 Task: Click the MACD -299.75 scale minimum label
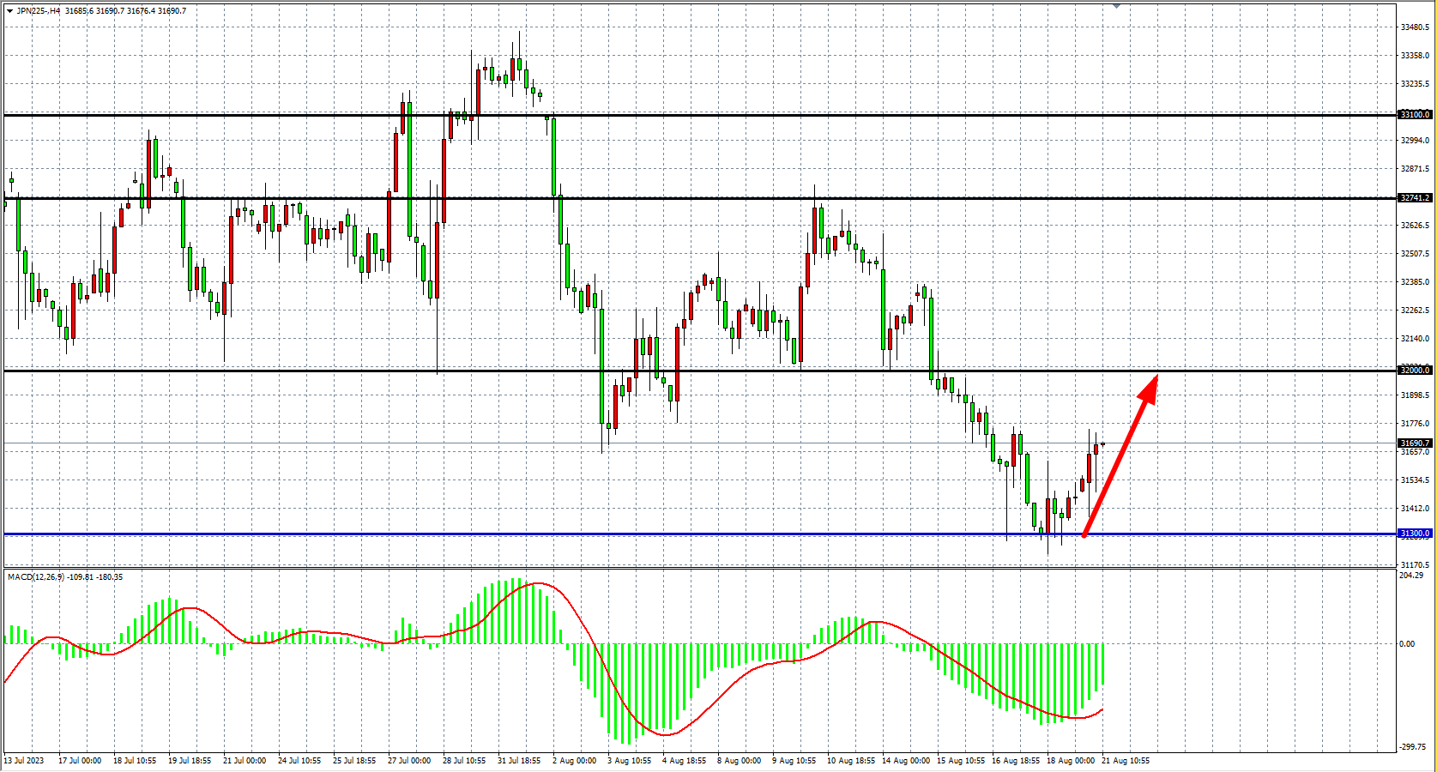[x=1411, y=749]
